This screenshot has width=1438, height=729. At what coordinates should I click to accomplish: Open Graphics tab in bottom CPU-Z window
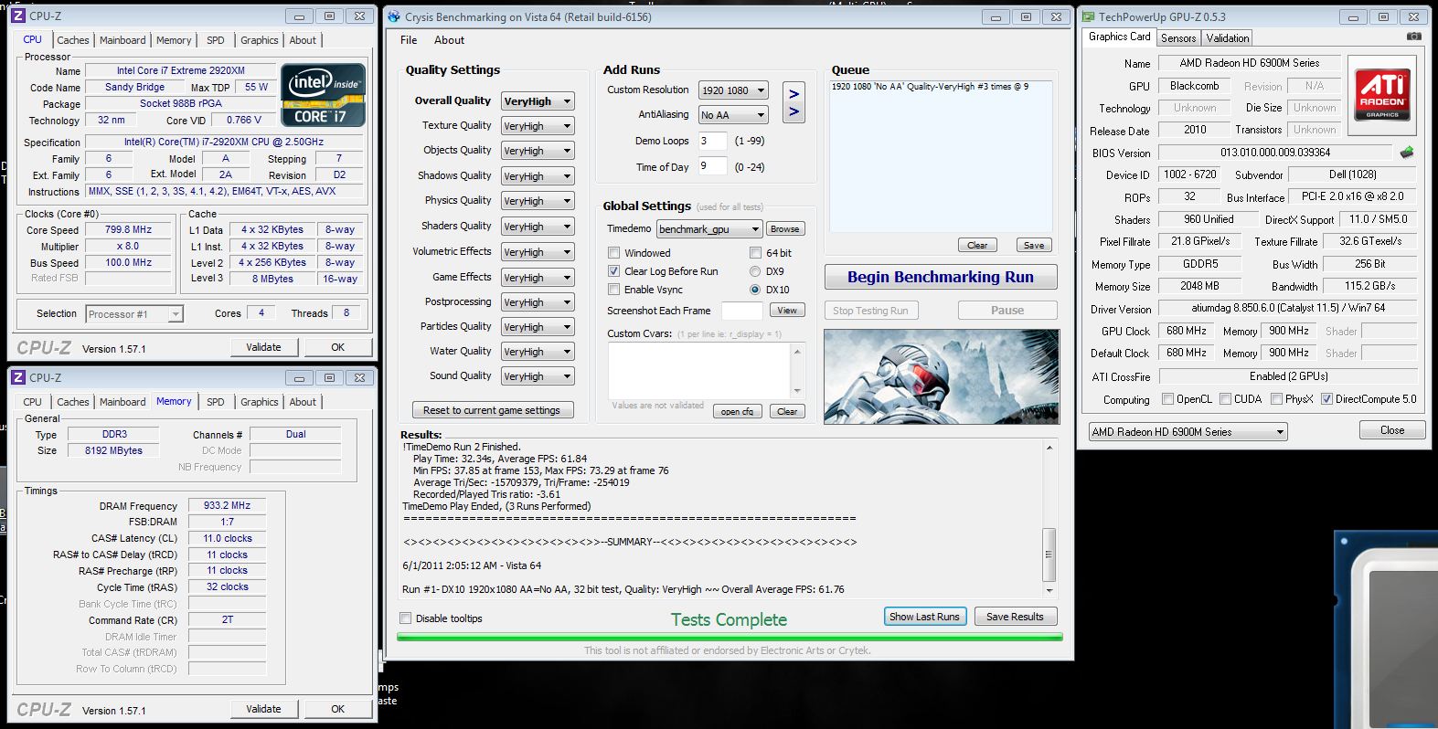pyautogui.click(x=260, y=402)
